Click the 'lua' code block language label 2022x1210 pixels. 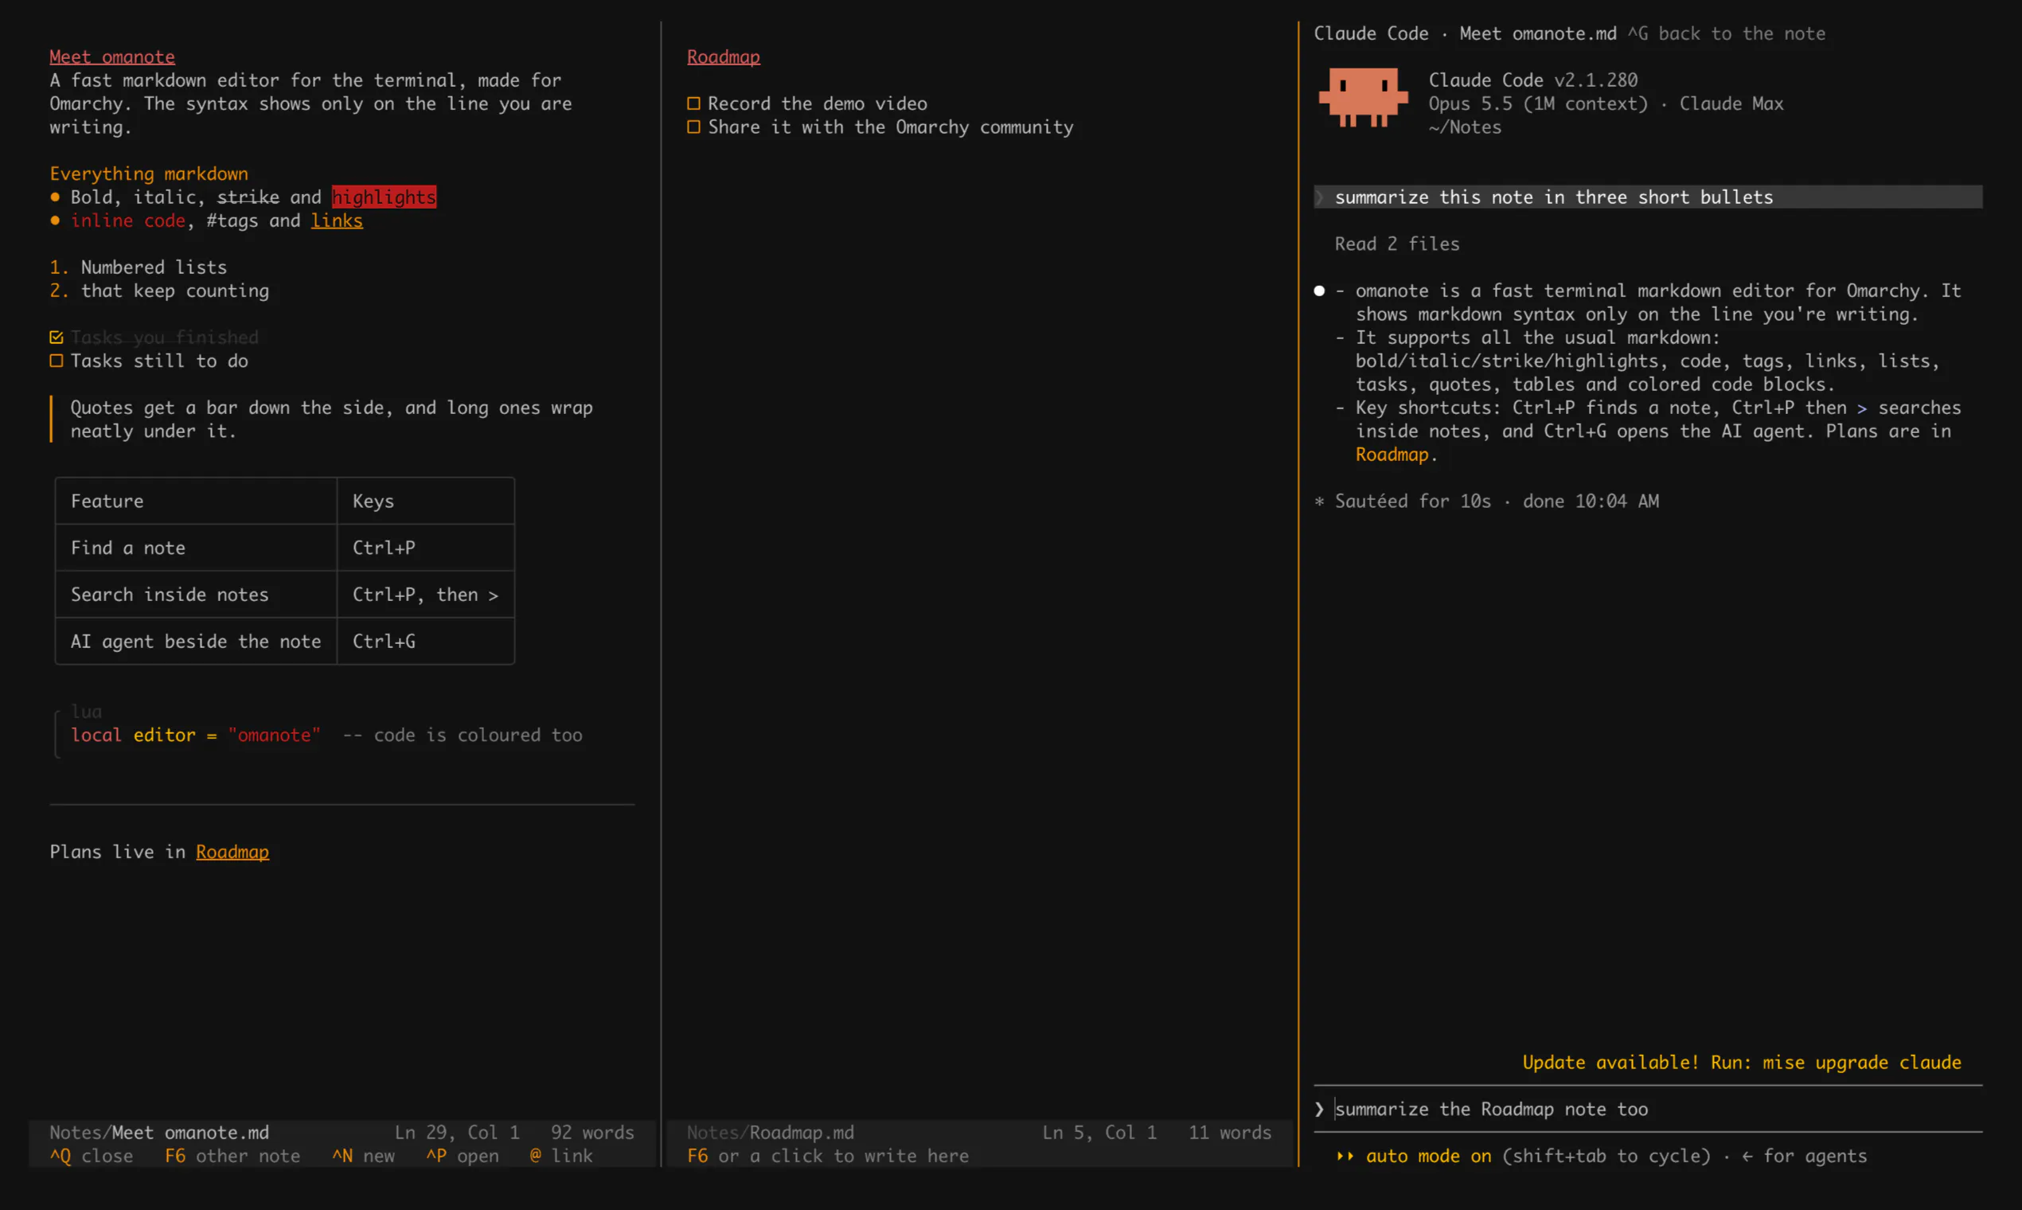click(x=87, y=711)
